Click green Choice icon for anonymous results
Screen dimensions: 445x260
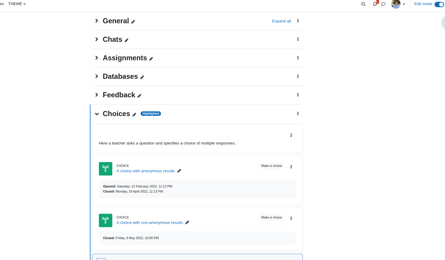pos(105,169)
